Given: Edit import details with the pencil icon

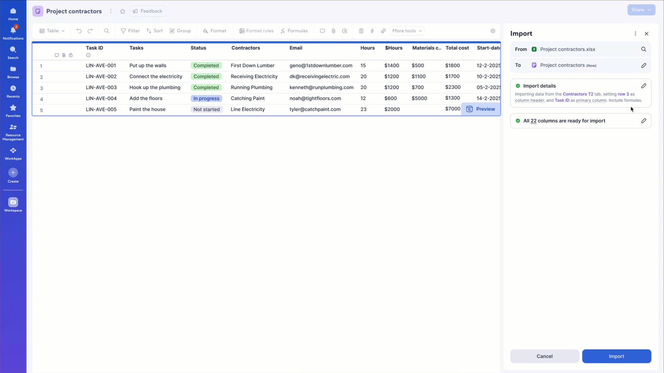Looking at the screenshot, I should (x=643, y=86).
